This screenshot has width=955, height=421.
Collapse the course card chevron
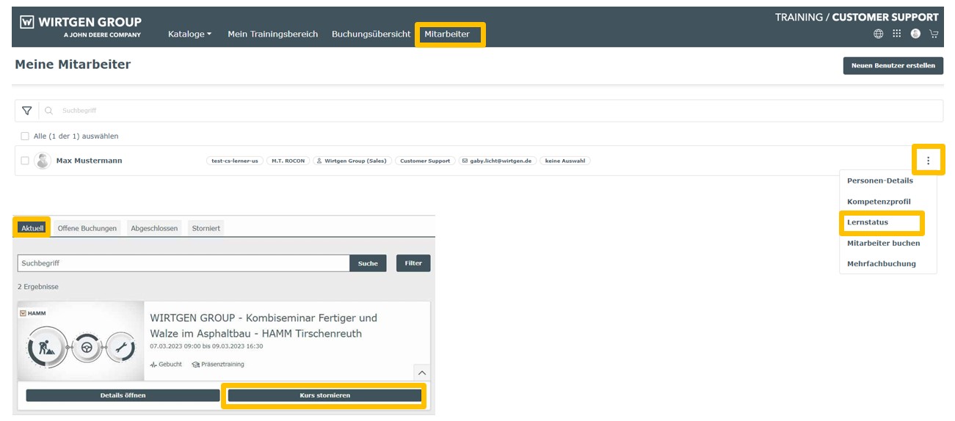(421, 372)
